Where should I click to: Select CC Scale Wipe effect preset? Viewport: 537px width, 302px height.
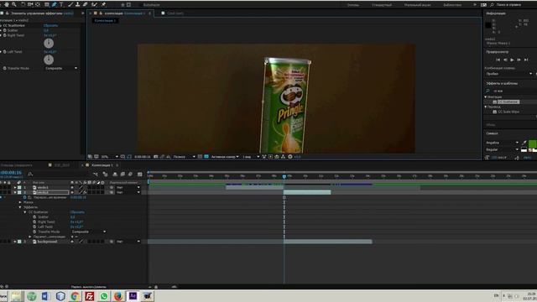pos(508,112)
